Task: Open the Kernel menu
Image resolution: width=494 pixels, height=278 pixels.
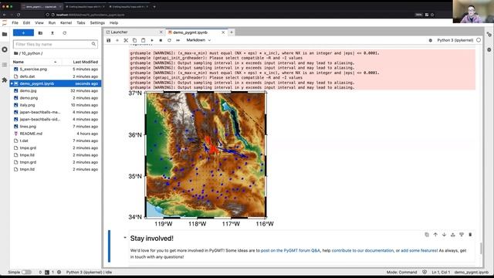Action: tap(66, 22)
